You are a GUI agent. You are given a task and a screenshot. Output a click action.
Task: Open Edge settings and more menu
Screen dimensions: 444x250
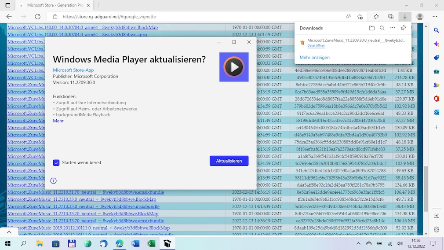tap(435, 16)
